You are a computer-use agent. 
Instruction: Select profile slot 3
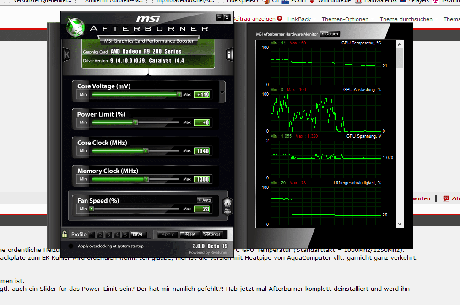(108, 235)
